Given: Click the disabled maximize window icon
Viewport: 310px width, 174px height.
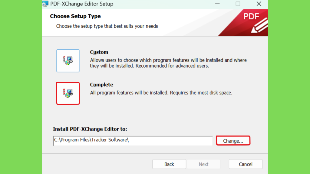Looking at the screenshot, I should (x=238, y=4).
